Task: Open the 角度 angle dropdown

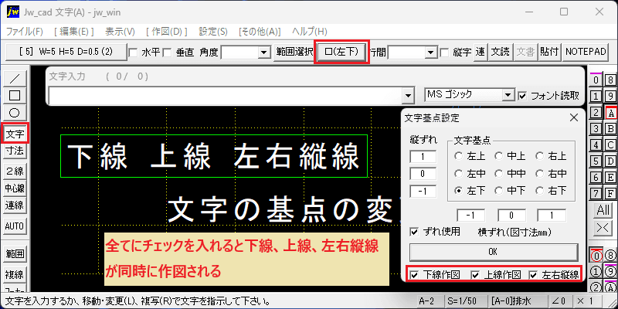Action: (263, 53)
